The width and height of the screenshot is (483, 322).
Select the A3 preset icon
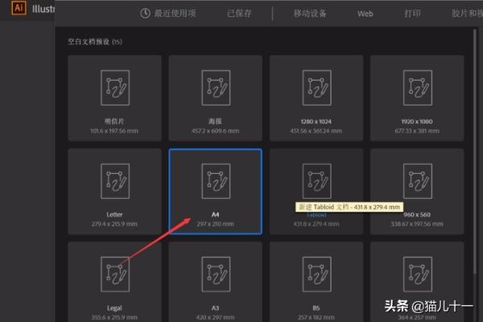(x=216, y=275)
